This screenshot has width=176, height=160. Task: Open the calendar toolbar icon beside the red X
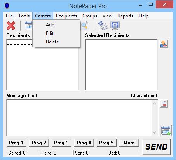click(x=29, y=26)
